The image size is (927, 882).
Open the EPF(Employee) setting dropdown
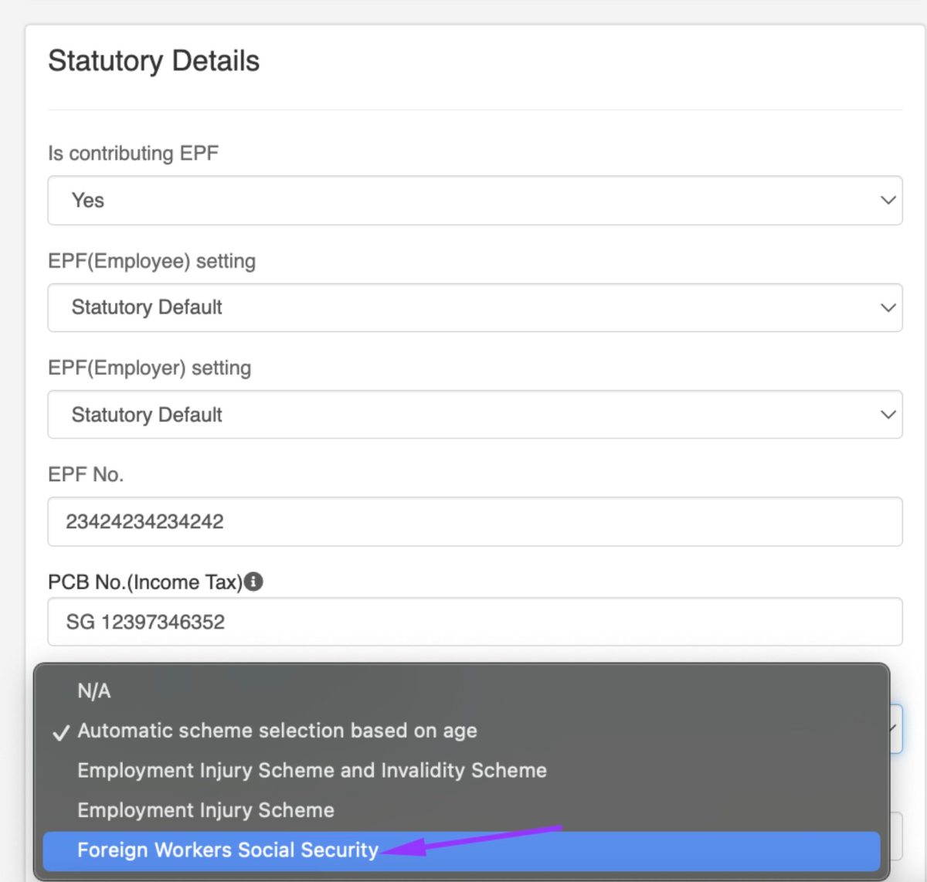point(474,307)
